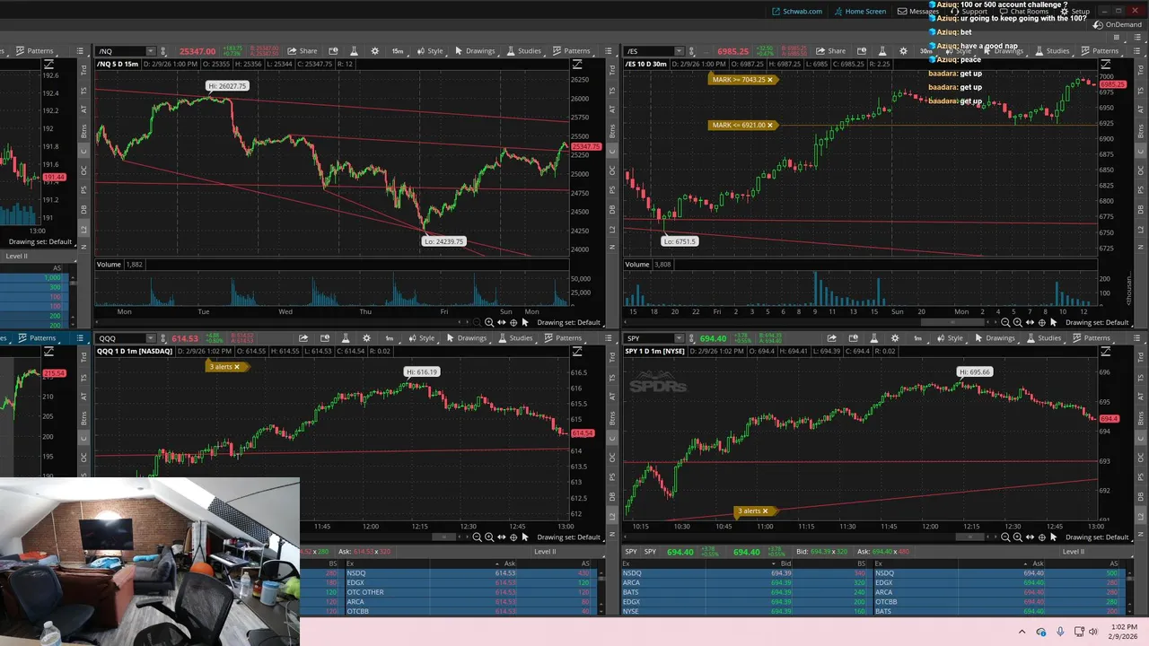Open Drawings menu on the QQQ chart
The image size is (1149, 646).
tap(466, 338)
